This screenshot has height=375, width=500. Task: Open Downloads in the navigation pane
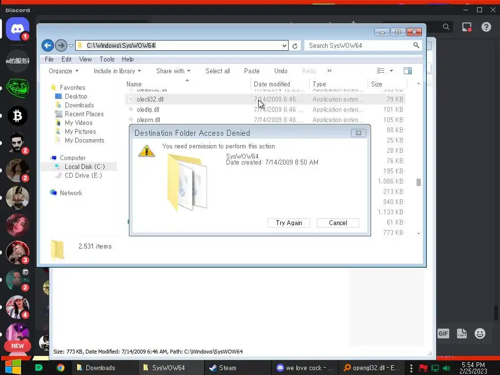click(x=80, y=105)
